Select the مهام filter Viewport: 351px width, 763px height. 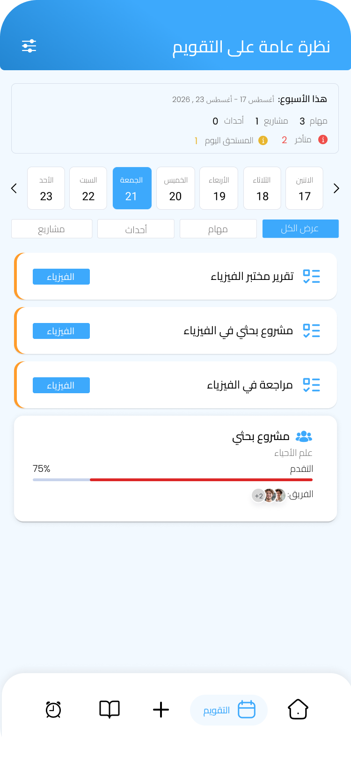(218, 228)
